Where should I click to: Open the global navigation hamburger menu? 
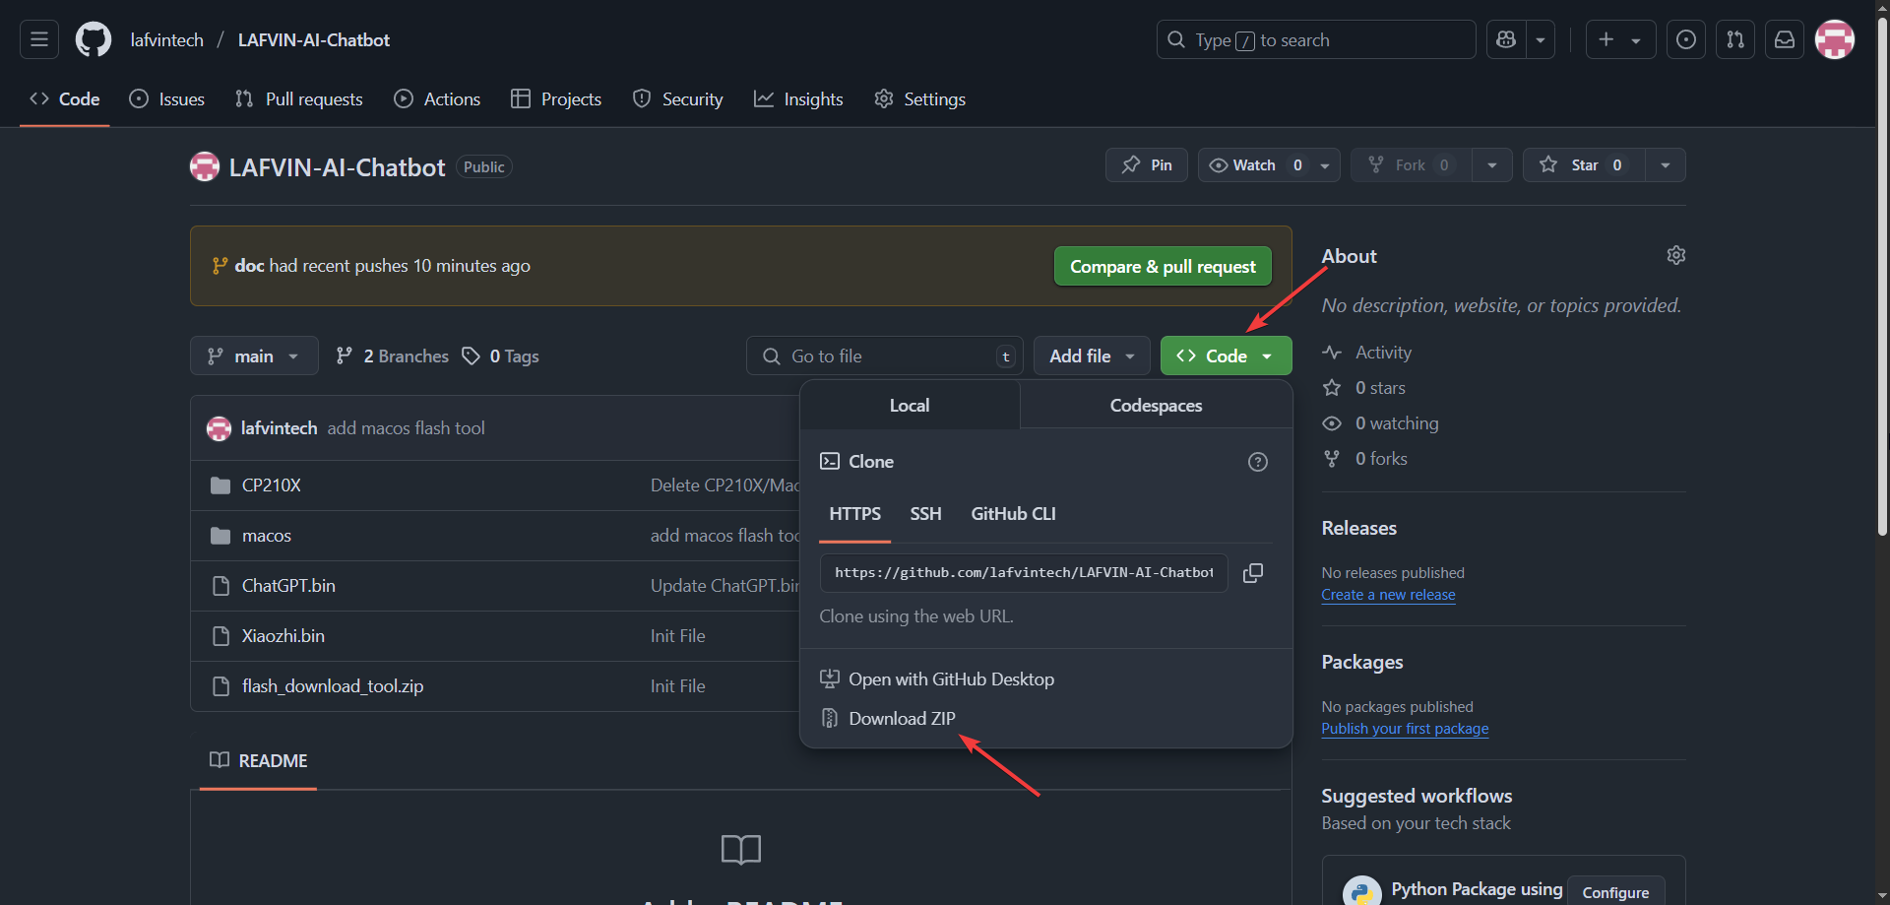pos(39,39)
